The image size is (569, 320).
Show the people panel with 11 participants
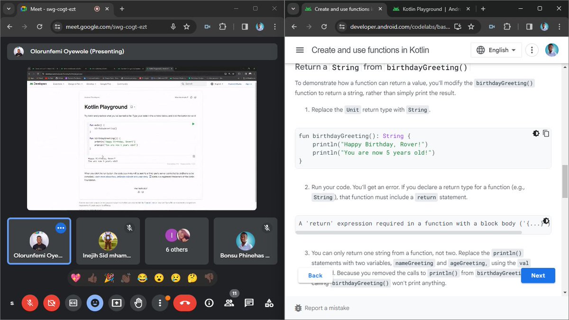229,303
